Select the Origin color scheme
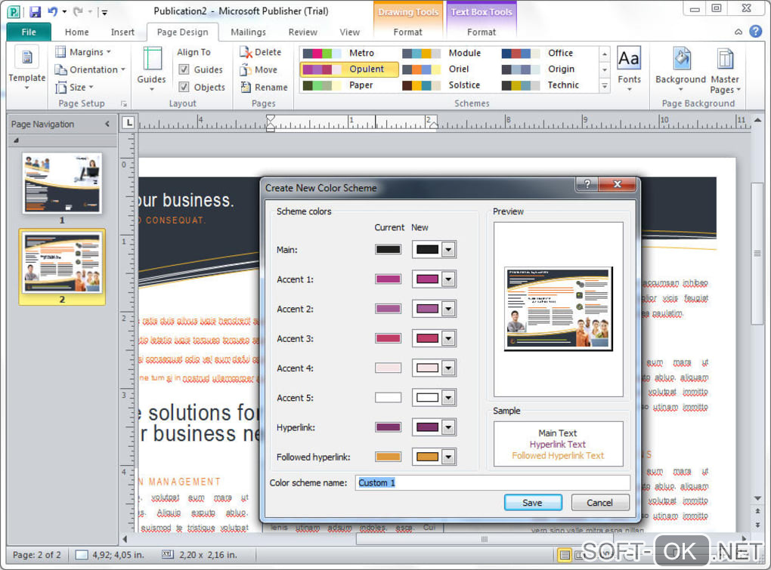Viewport: 771px width, 570px height. [548, 69]
